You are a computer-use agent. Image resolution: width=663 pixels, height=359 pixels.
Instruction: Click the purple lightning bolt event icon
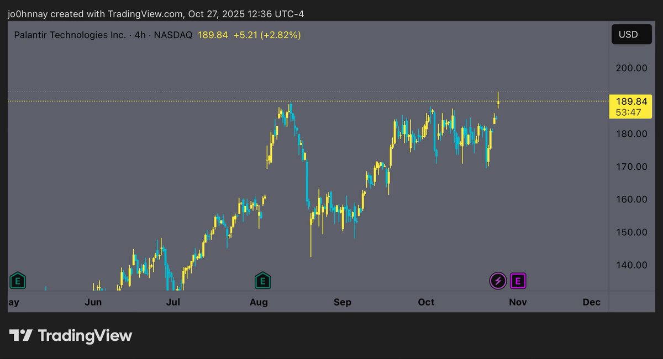tap(498, 281)
